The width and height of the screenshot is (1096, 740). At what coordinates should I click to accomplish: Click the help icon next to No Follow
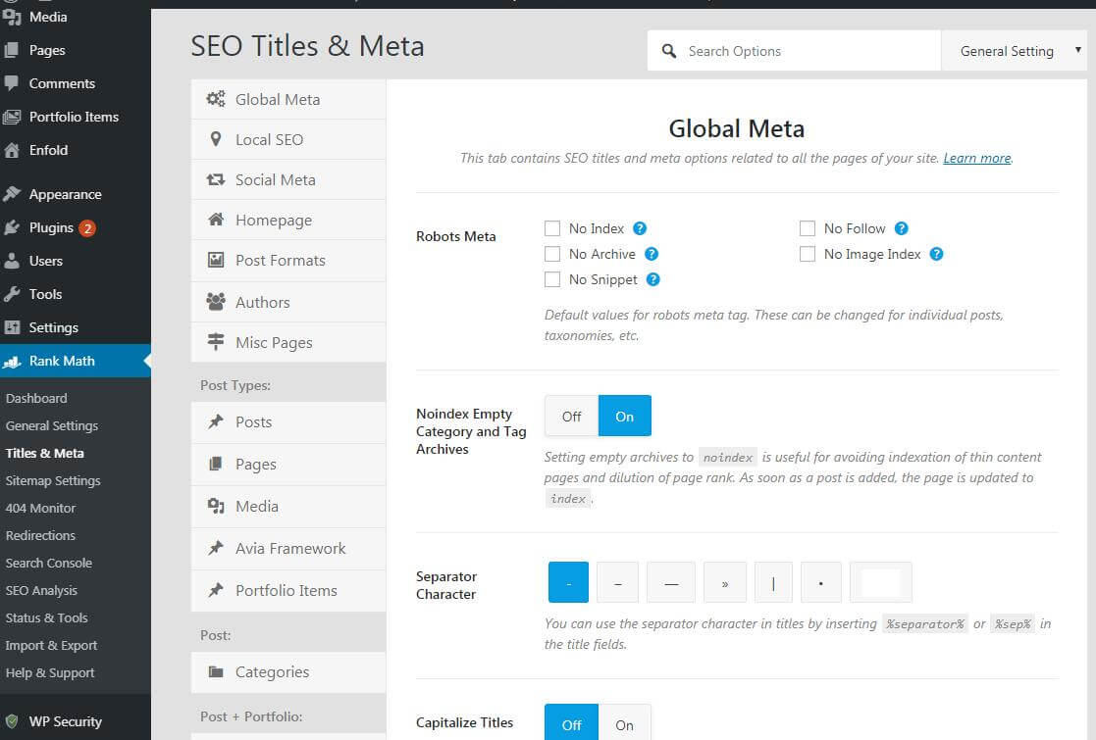[x=901, y=228]
